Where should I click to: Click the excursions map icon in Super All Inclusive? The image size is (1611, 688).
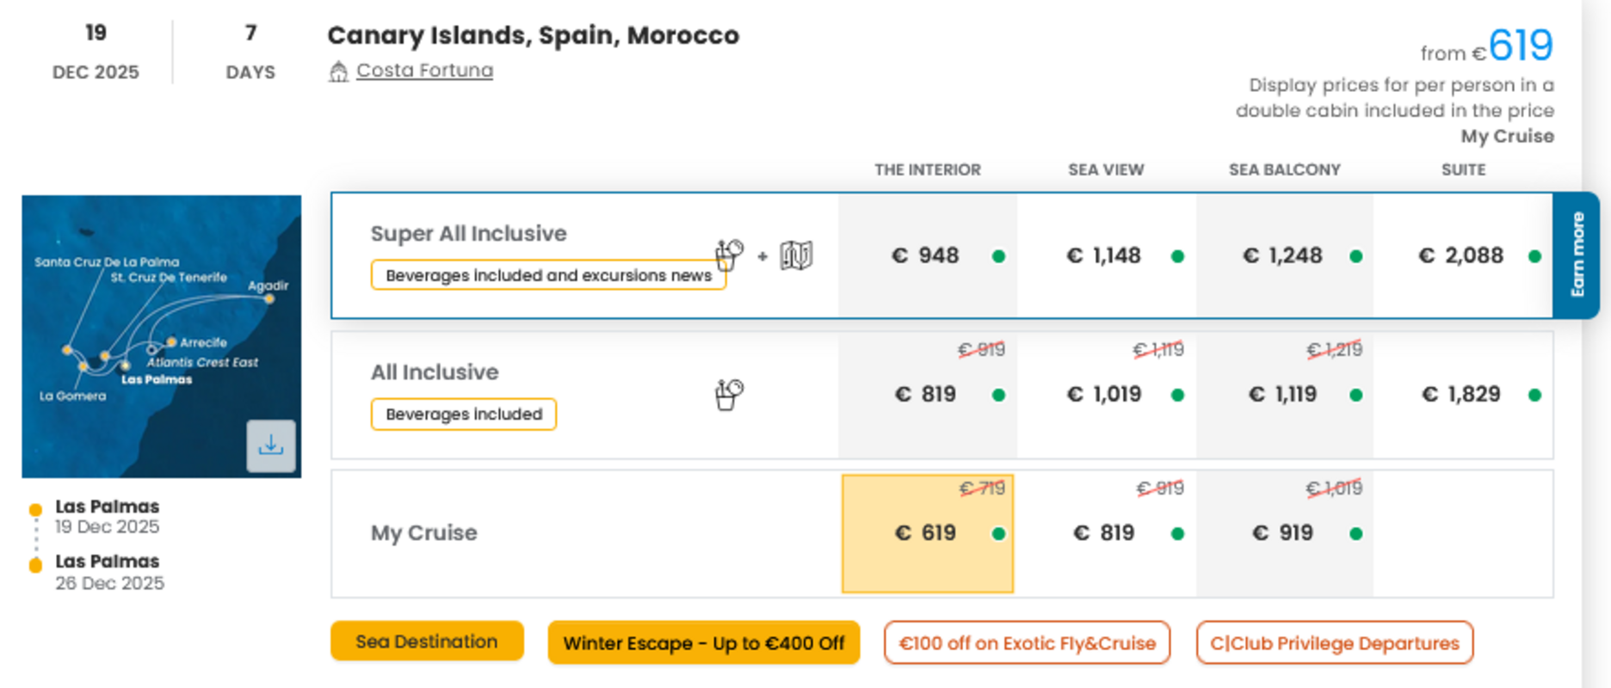(796, 255)
